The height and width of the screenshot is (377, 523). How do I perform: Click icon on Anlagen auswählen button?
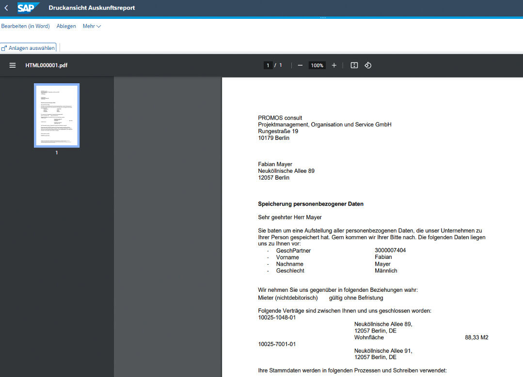pos(4,48)
